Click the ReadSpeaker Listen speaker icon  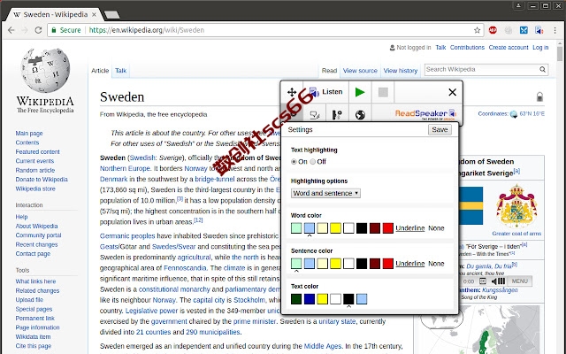point(314,92)
